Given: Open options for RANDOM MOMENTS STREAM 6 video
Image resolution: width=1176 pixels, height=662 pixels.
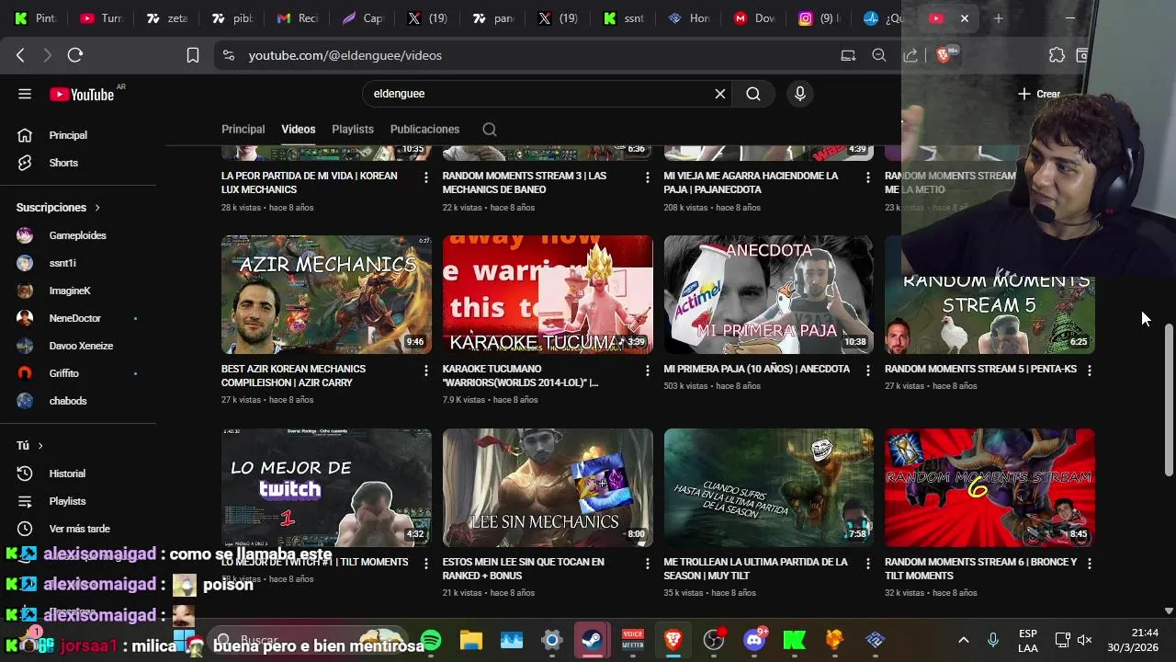Looking at the screenshot, I should click(1090, 564).
